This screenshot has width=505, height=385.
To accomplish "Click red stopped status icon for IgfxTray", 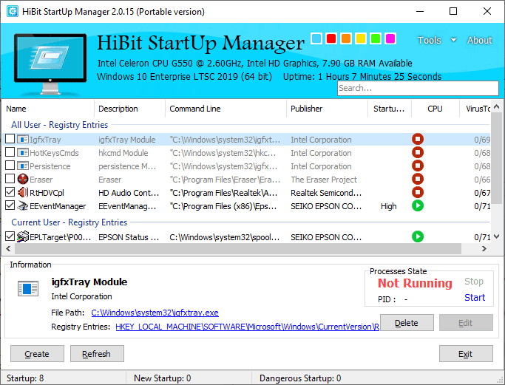I will pyautogui.click(x=418, y=139).
